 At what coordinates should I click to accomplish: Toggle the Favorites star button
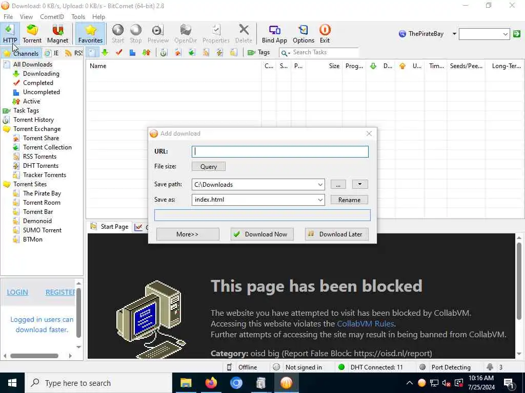[x=90, y=34]
